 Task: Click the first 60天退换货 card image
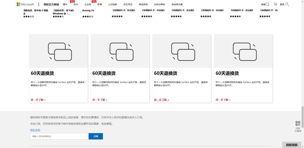(x=58, y=51)
